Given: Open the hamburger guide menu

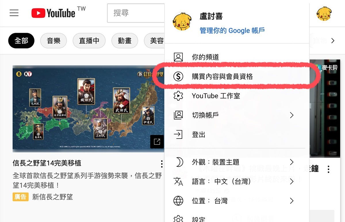Looking at the screenshot, I should pyautogui.click(x=14, y=13).
